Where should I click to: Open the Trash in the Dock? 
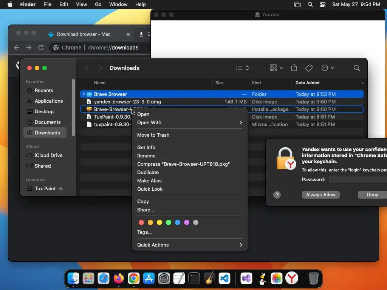pos(313,278)
